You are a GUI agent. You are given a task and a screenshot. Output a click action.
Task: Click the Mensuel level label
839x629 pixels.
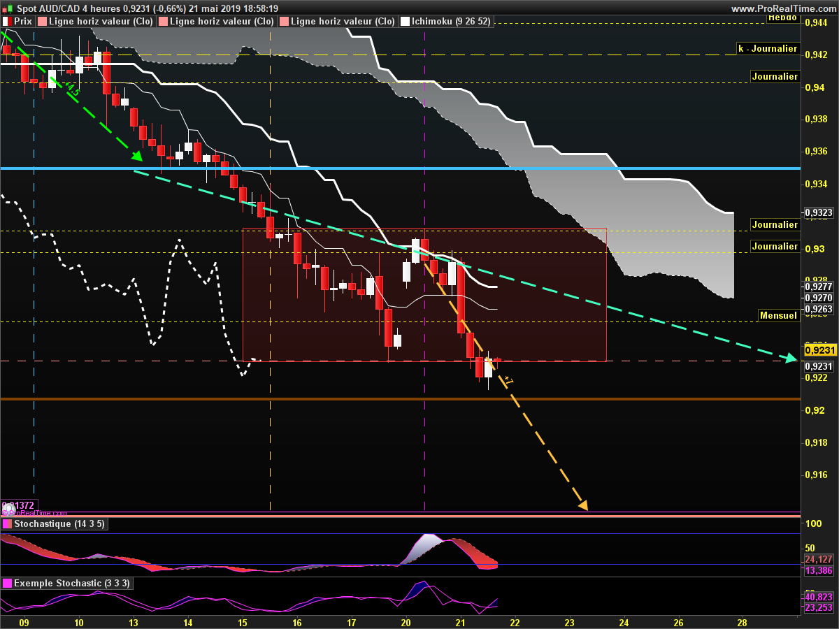tap(778, 315)
